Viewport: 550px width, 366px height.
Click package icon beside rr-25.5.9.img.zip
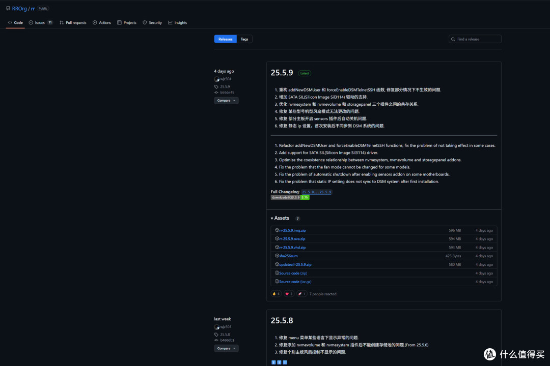(277, 230)
